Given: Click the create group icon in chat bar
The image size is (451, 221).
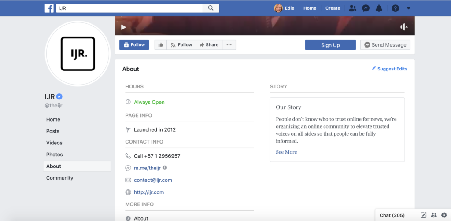Looking at the screenshot, I should 434,215.
